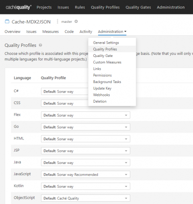This screenshot has width=193, height=204.
Task: Click the Quality Profile column header
Action: click(53, 78)
